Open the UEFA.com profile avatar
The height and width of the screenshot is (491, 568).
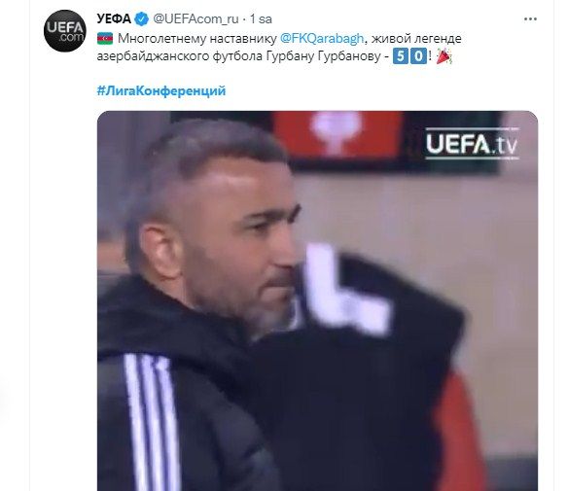click(x=65, y=31)
